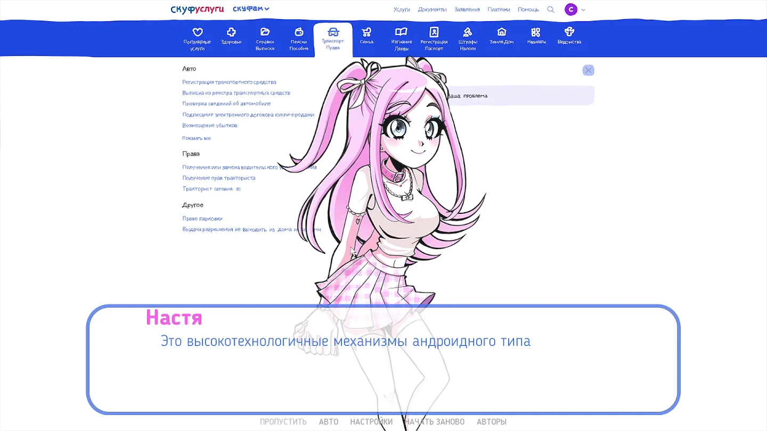Open the АВТОРЫ credits screen
The image size is (767, 431).
coord(492,422)
